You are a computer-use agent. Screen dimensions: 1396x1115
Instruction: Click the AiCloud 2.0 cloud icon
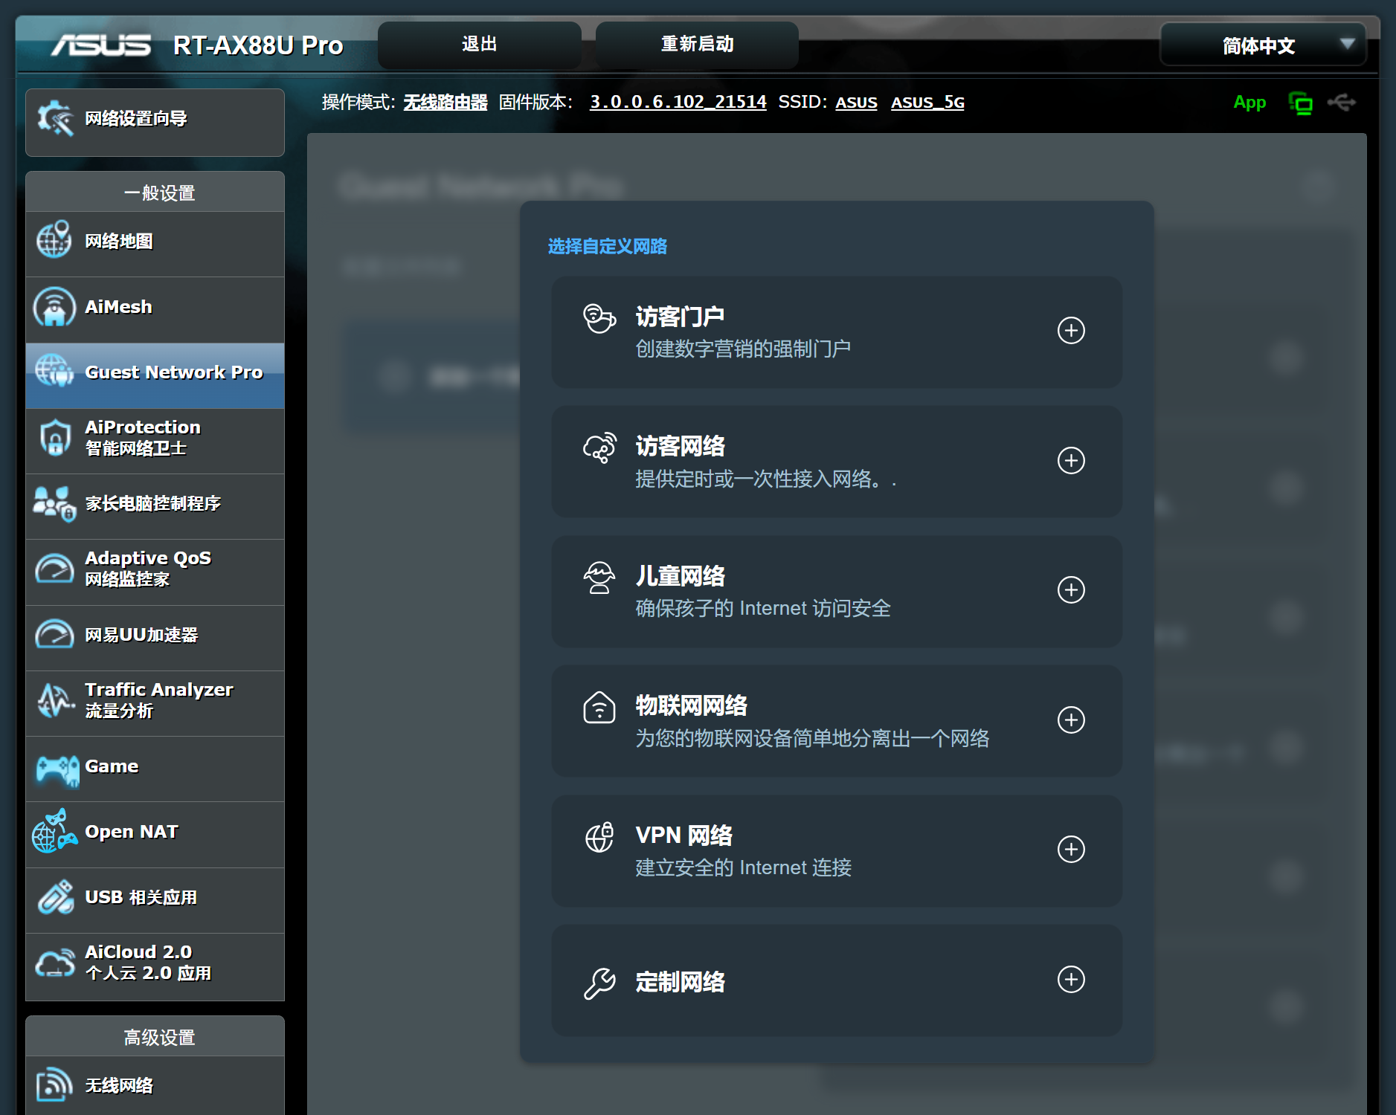click(x=55, y=963)
